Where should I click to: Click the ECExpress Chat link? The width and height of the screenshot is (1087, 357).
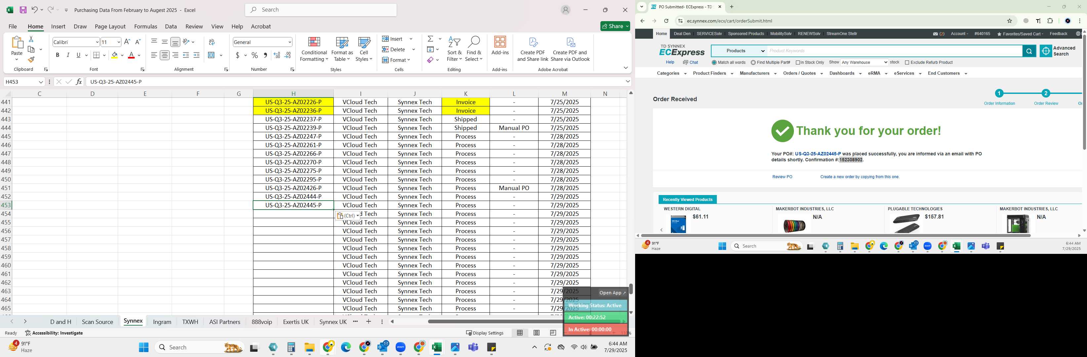(690, 62)
